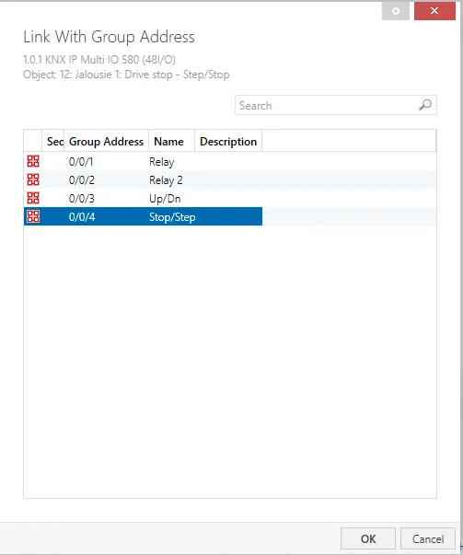Select the Relay name entry

click(161, 162)
